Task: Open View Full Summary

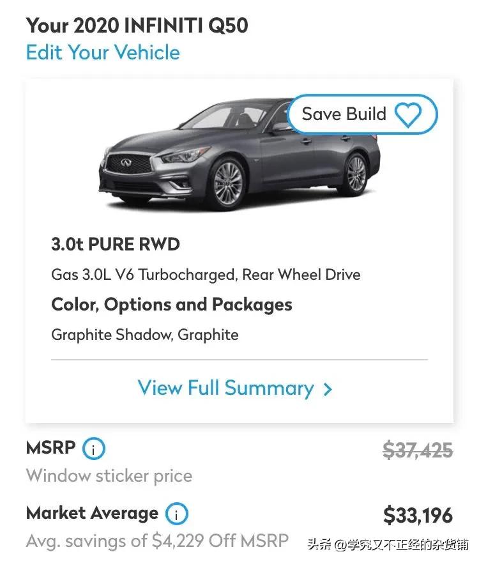Action: (x=235, y=388)
